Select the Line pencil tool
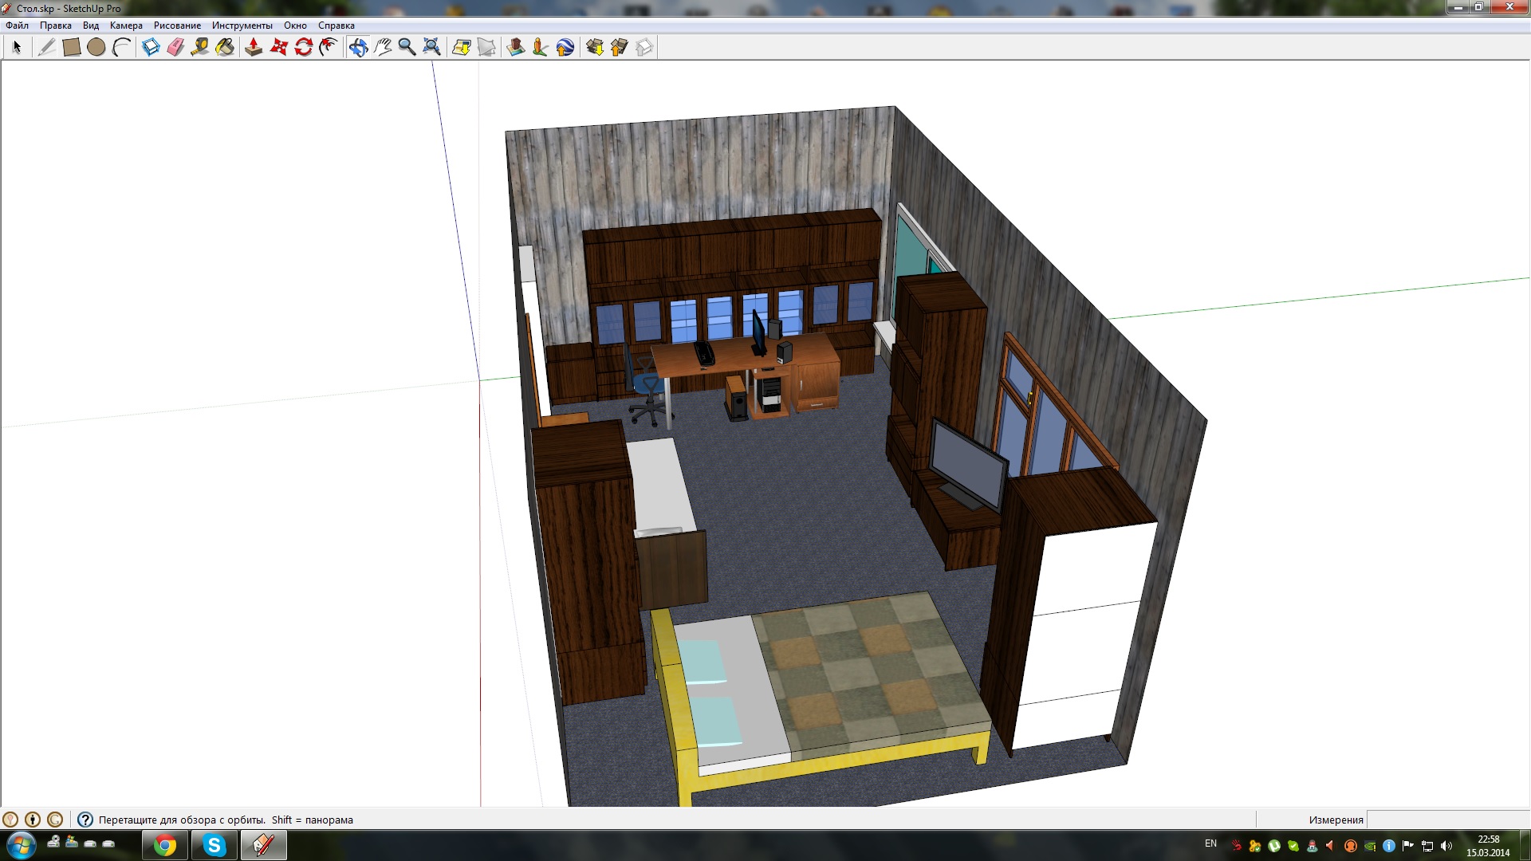Image resolution: width=1531 pixels, height=861 pixels. (x=46, y=47)
